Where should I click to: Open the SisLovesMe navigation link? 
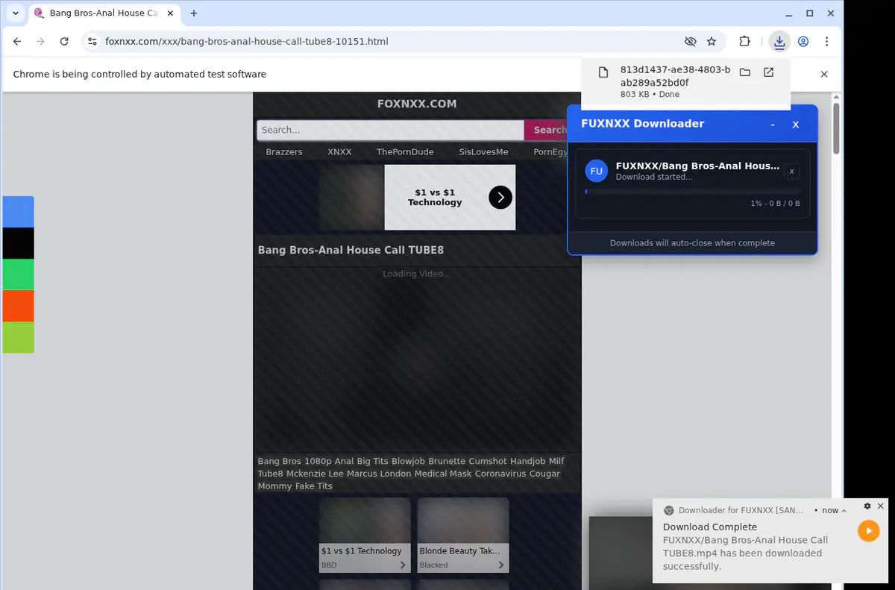[483, 151]
